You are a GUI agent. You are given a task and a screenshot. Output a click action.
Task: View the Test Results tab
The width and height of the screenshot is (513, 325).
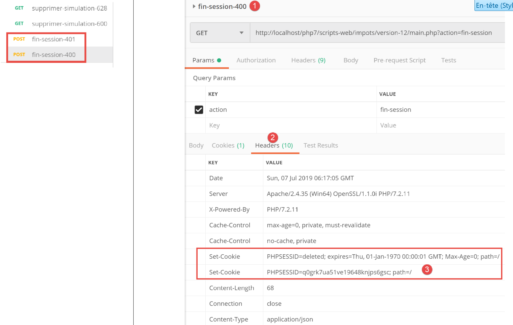(x=321, y=145)
